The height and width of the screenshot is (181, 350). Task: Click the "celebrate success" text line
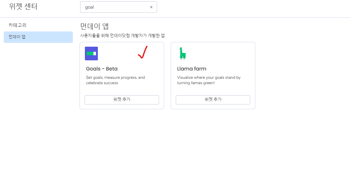point(102,83)
